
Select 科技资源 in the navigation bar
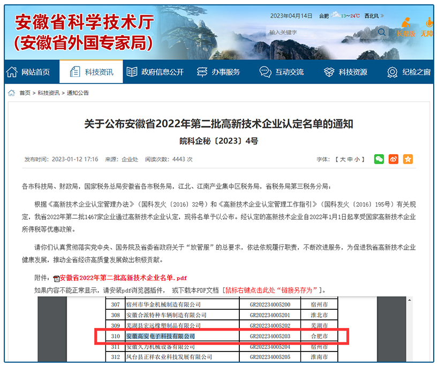point(346,72)
